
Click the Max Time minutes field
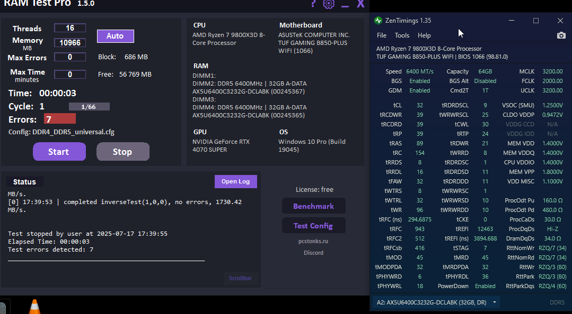point(70,74)
